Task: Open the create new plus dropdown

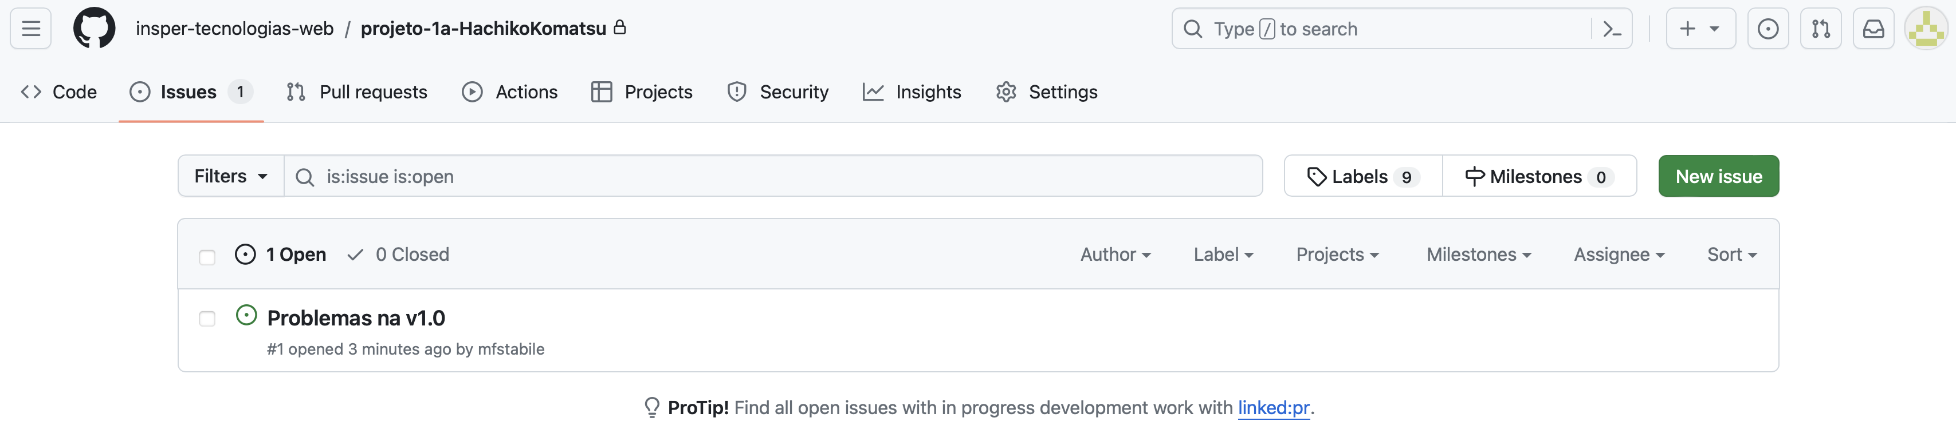Action: tap(1699, 29)
